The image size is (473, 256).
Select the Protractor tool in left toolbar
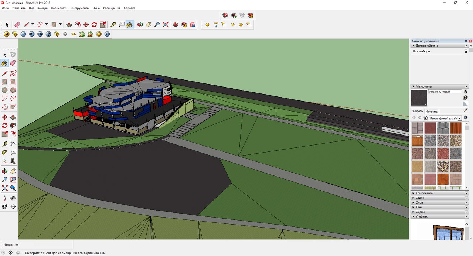(5, 152)
